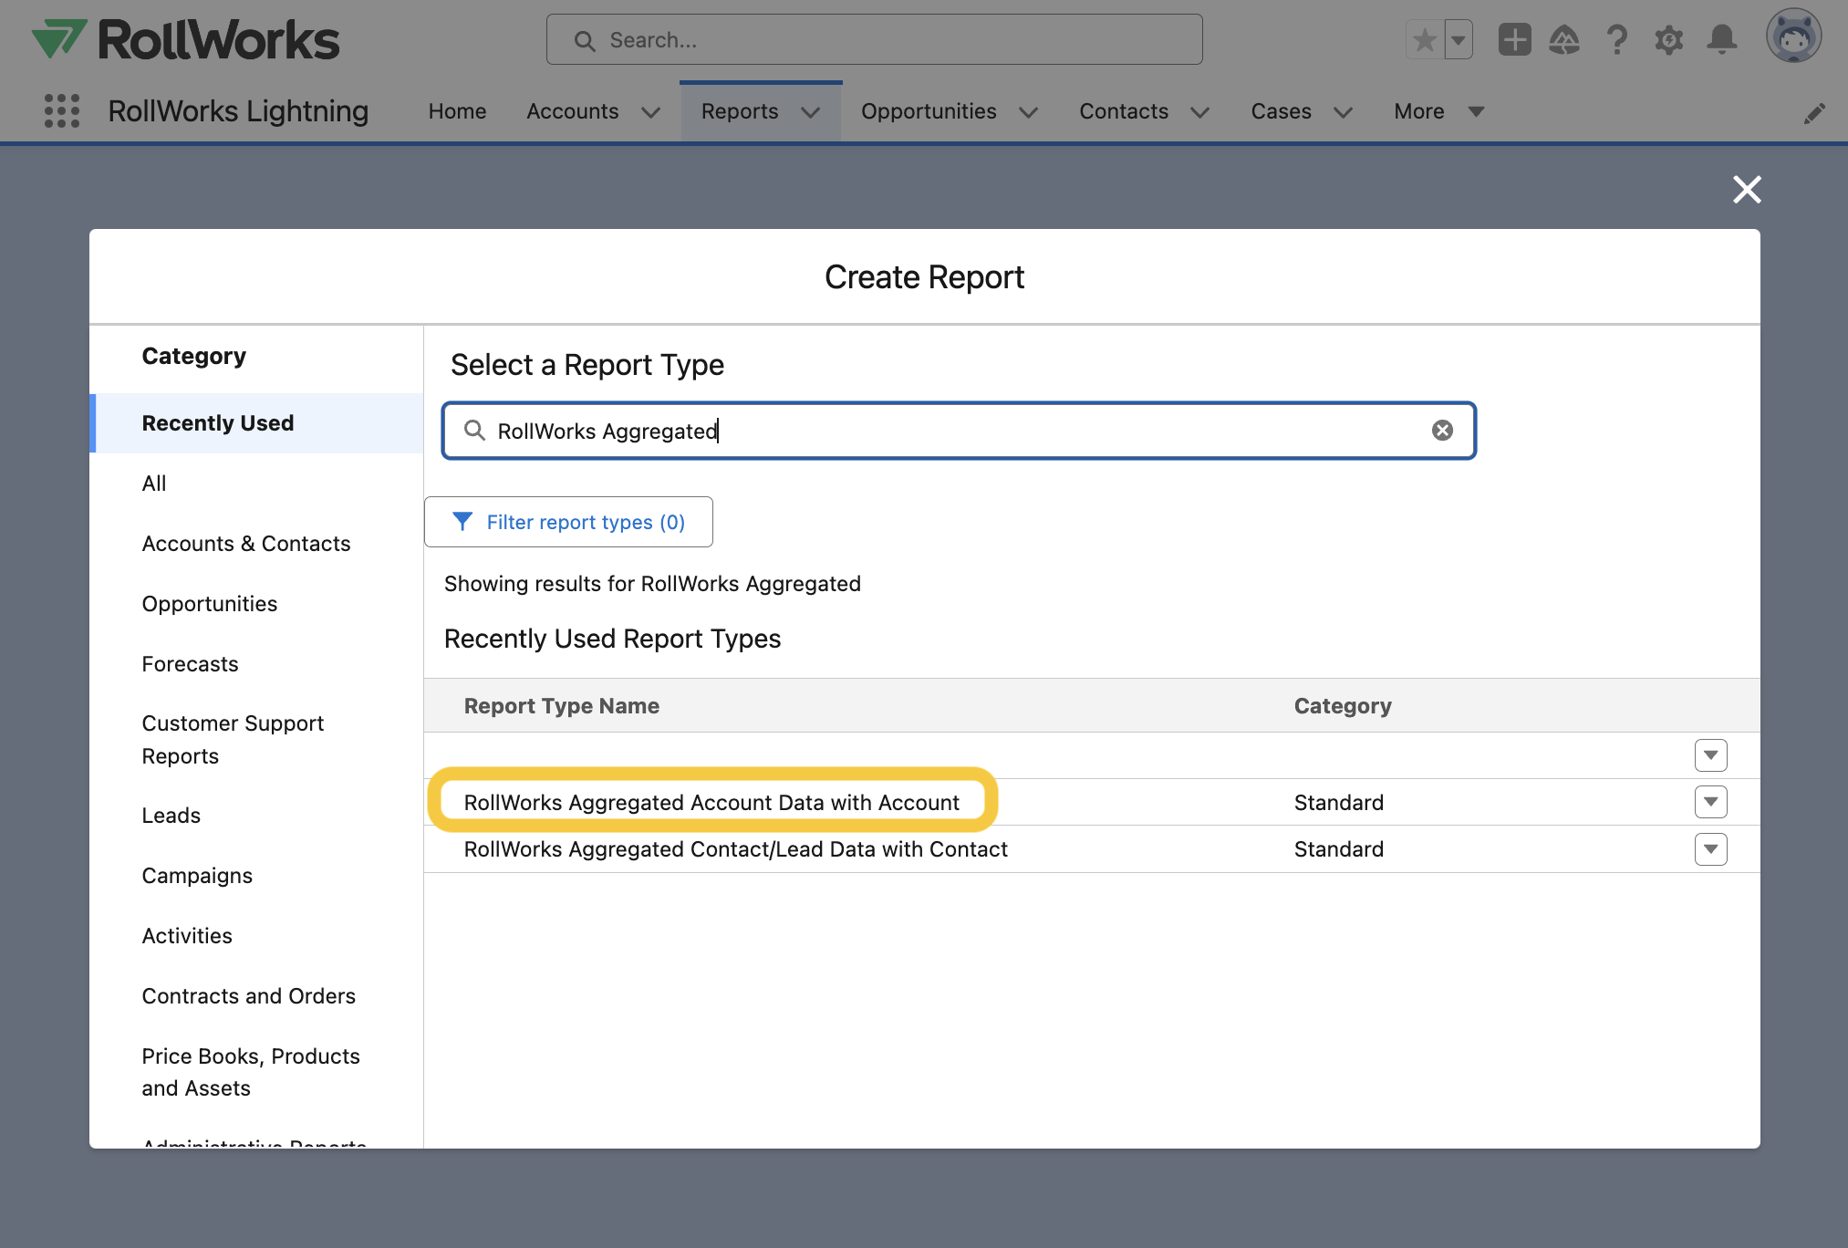Click the edit navigation pencil icon
This screenshot has height=1248, width=1848.
(1815, 112)
